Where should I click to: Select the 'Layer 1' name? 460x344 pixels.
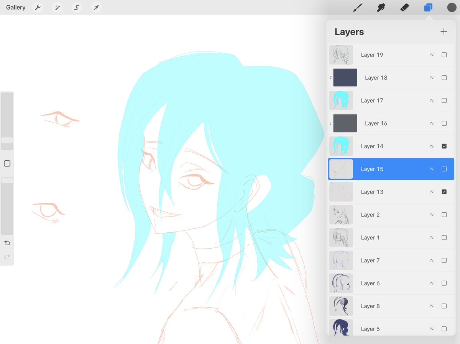[370, 238]
